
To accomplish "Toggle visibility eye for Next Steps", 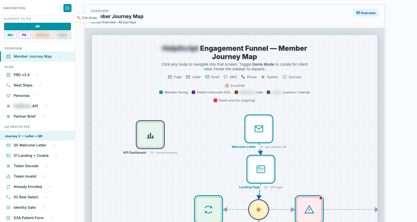I will 40,85.
